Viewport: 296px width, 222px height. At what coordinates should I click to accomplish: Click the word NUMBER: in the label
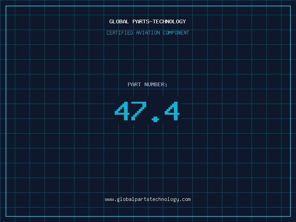point(156,84)
